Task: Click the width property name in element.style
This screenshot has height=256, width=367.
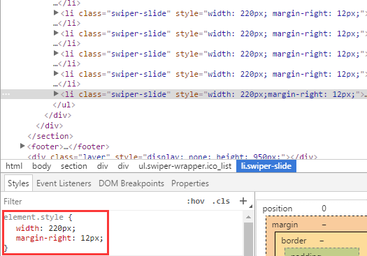Action: click(27, 228)
